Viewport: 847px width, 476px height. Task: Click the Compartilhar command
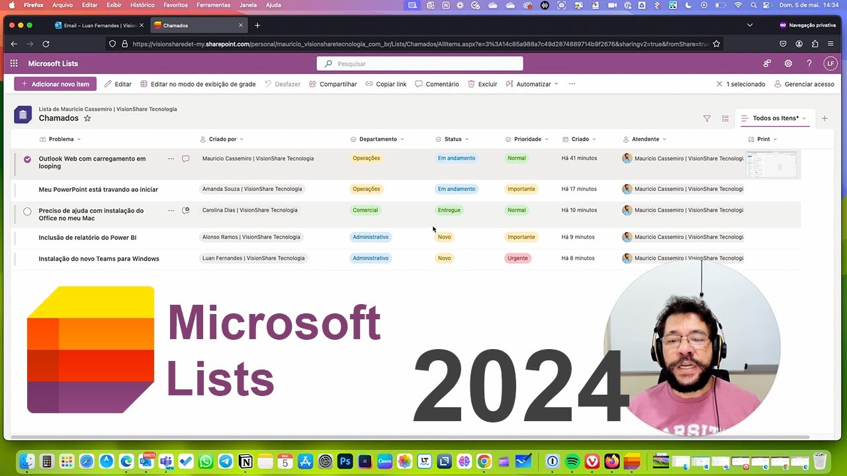pos(333,84)
